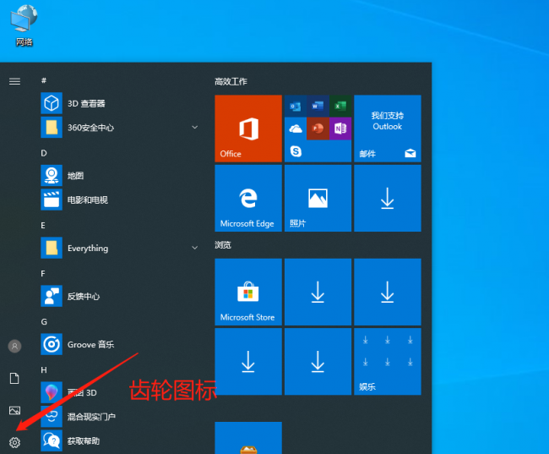The height and width of the screenshot is (454, 549).
Task: Click the E letter header
Action: click(43, 226)
